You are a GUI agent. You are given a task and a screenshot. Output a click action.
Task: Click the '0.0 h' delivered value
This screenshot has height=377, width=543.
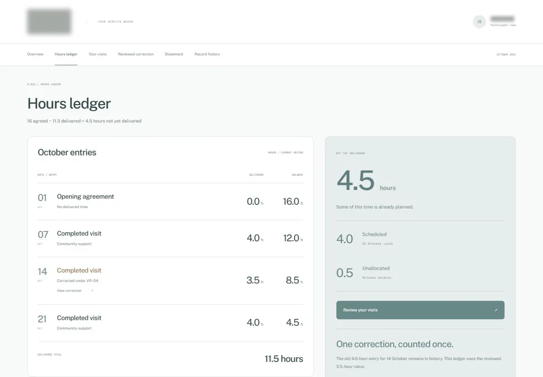(x=255, y=201)
